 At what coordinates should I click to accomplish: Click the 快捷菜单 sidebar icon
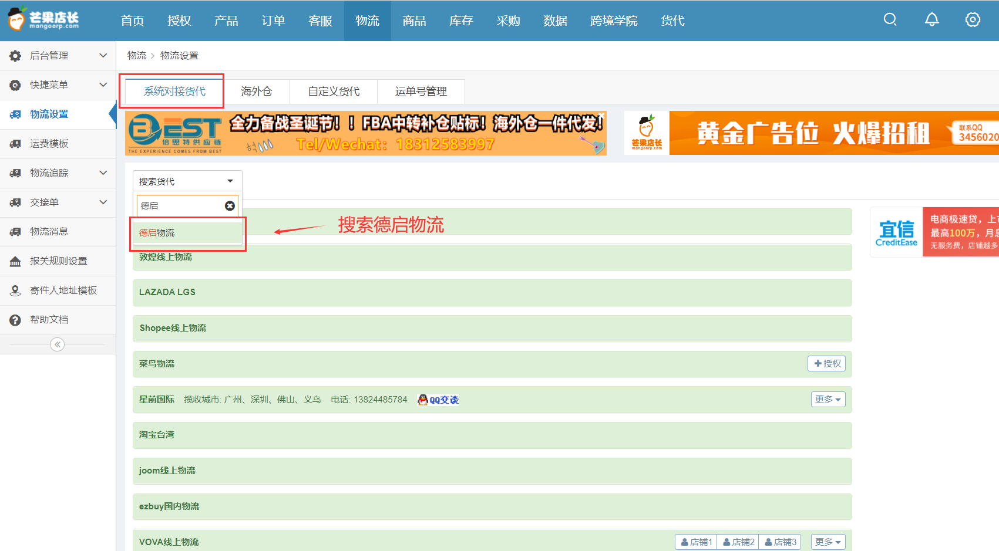[x=15, y=85]
